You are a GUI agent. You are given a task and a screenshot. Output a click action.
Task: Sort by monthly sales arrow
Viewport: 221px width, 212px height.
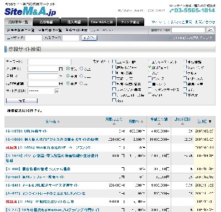coord(114,124)
